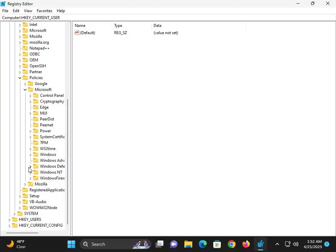The width and height of the screenshot is (336, 252).
Task: Launch Google Chrome from the taskbar
Action: click(232, 244)
